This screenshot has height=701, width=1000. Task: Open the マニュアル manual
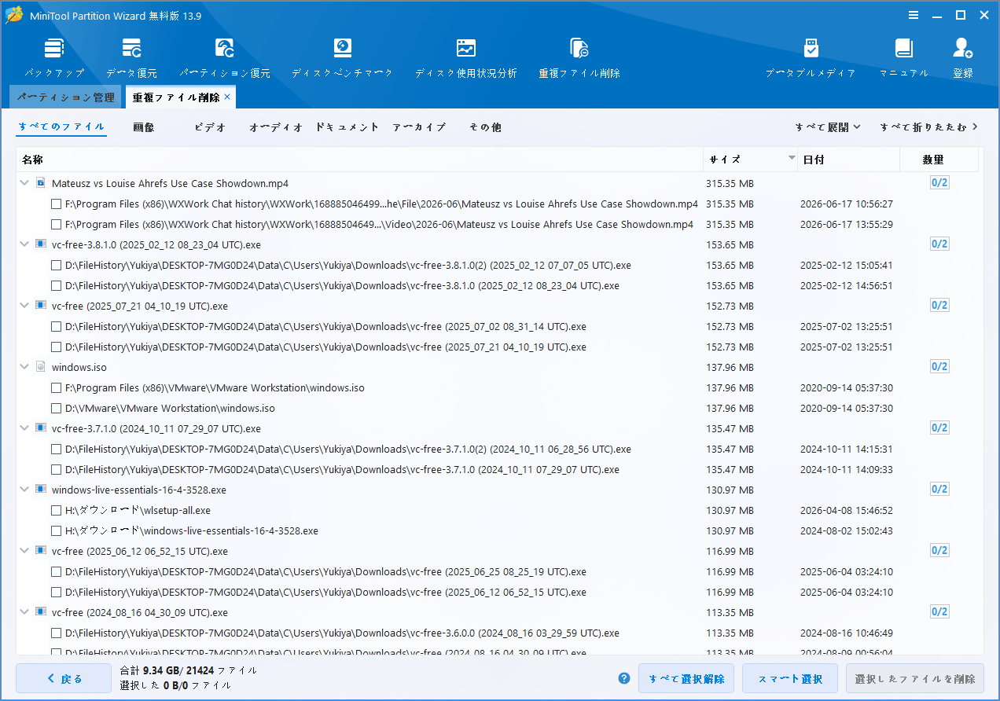[x=903, y=58]
